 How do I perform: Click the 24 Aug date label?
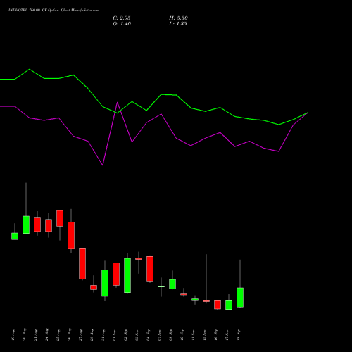pyautogui.click(x=47, y=335)
